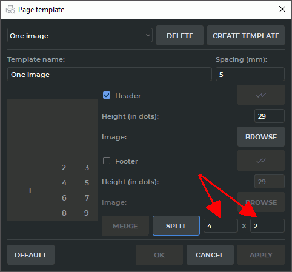This screenshot has width=292, height=272.
Task: Click the DELETE button
Action: click(x=180, y=36)
